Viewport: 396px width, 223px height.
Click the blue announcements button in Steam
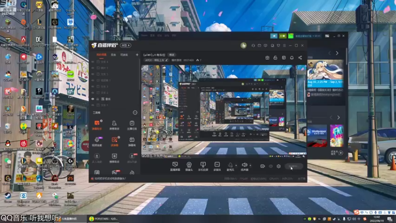click(x=274, y=36)
